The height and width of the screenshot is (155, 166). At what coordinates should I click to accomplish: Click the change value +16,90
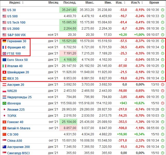click(x=122, y=134)
